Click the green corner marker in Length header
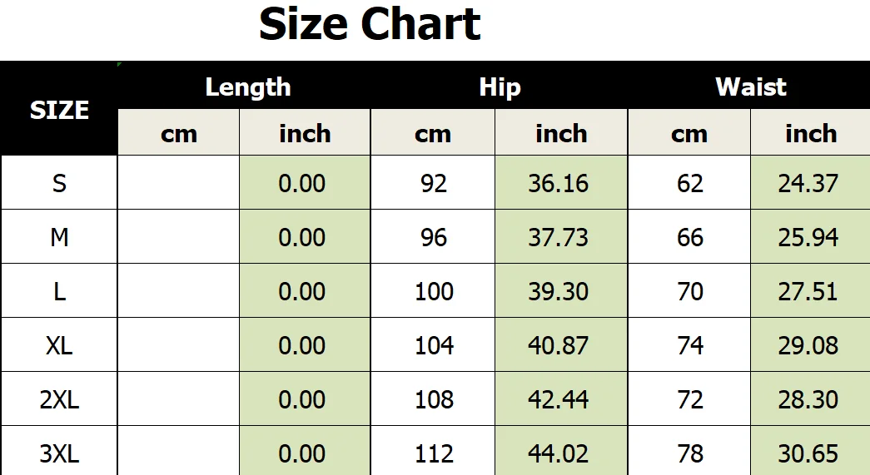Screen dimensions: 870x475 pos(119,64)
